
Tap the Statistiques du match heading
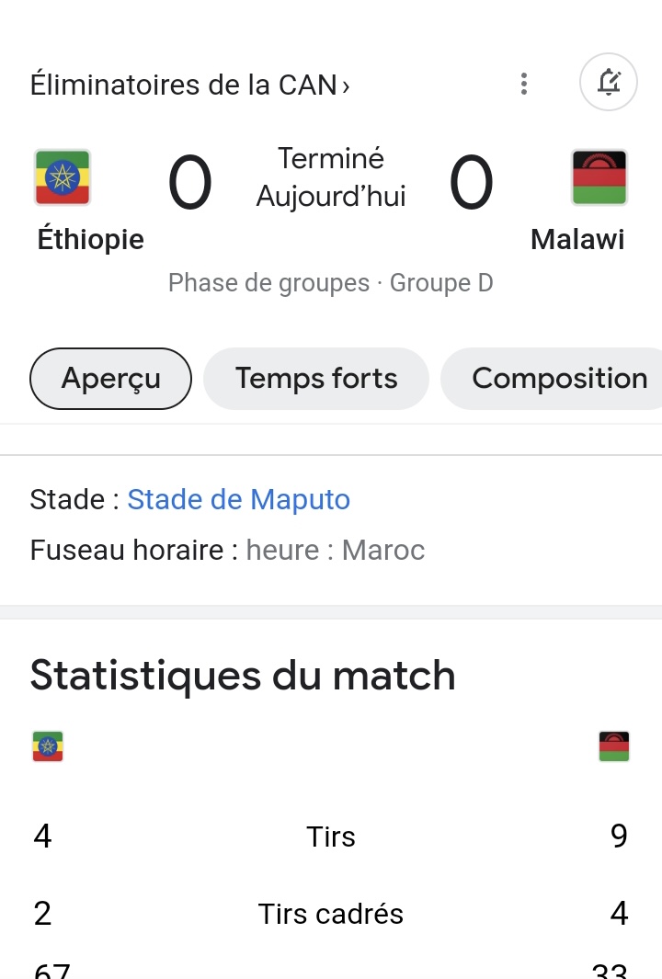(x=243, y=676)
